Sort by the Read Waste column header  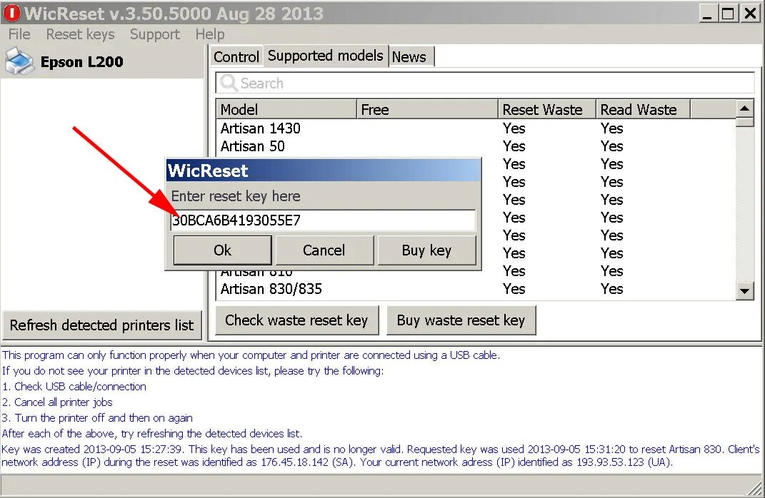click(643, 109)
